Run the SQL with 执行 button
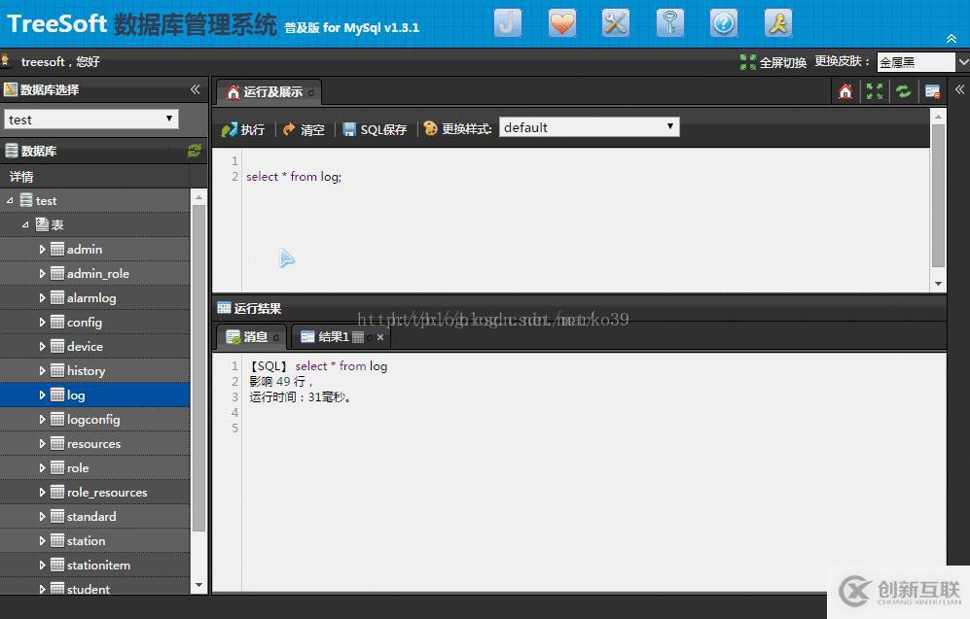 click(x=243, y=129)
